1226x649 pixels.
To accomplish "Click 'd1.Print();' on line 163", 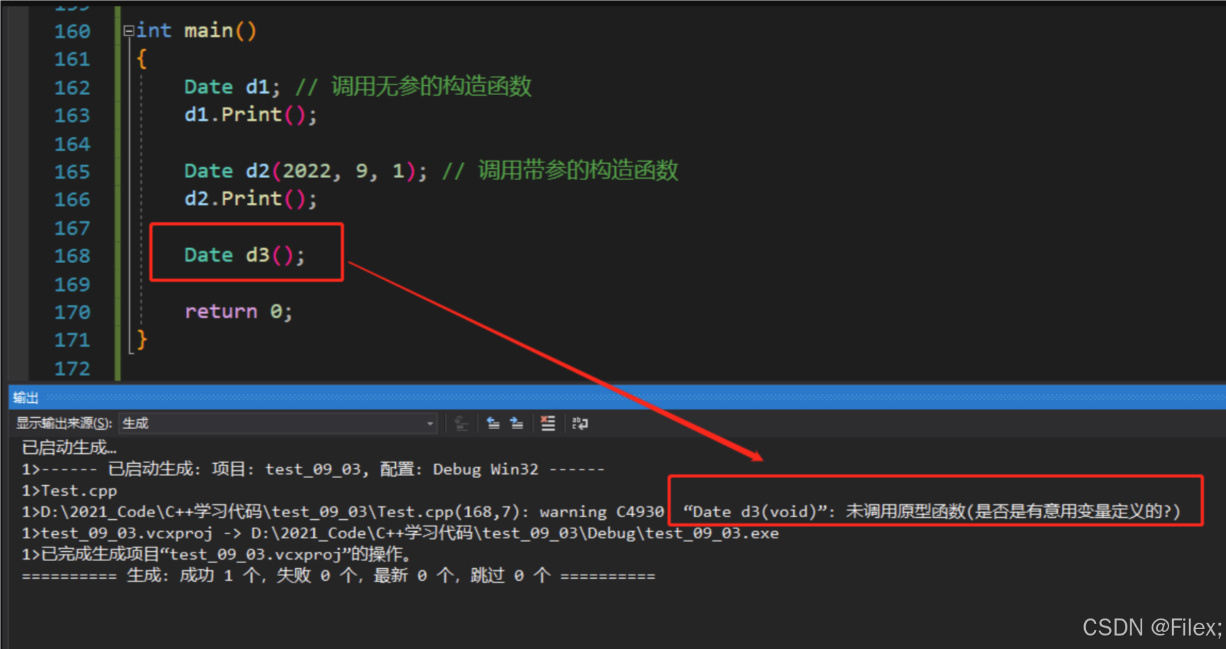I will [x=250, y=115].
